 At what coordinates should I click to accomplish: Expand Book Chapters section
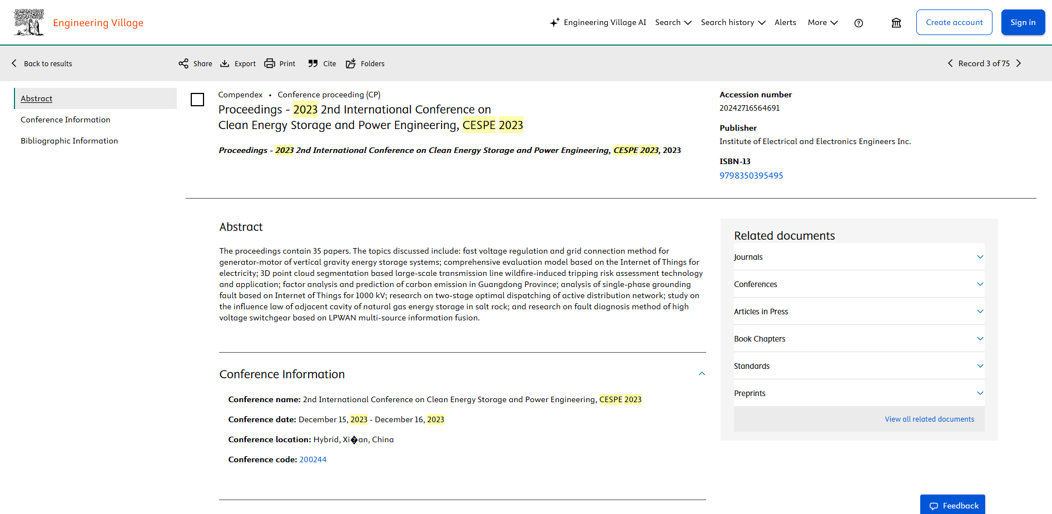pyautogui.click(x=859, y=339)
